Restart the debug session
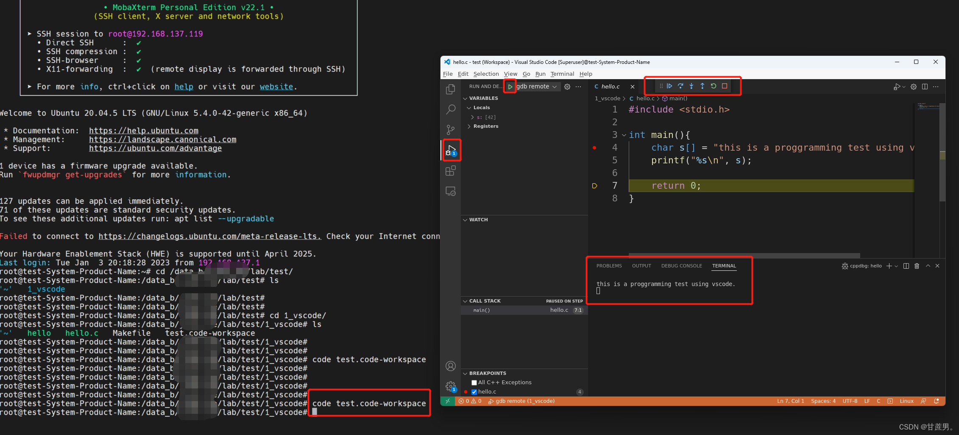The width and height of the screenshot is (959, 435). [x=714, y=86]
